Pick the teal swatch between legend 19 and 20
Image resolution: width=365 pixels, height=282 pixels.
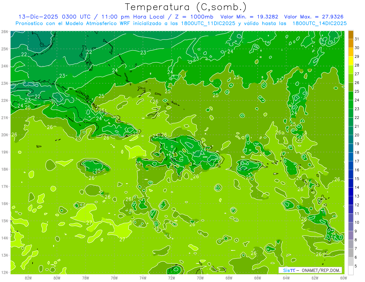pos(351,139)
